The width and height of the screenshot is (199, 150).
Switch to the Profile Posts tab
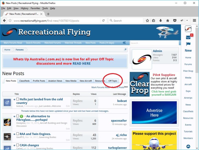coord(39,81)
